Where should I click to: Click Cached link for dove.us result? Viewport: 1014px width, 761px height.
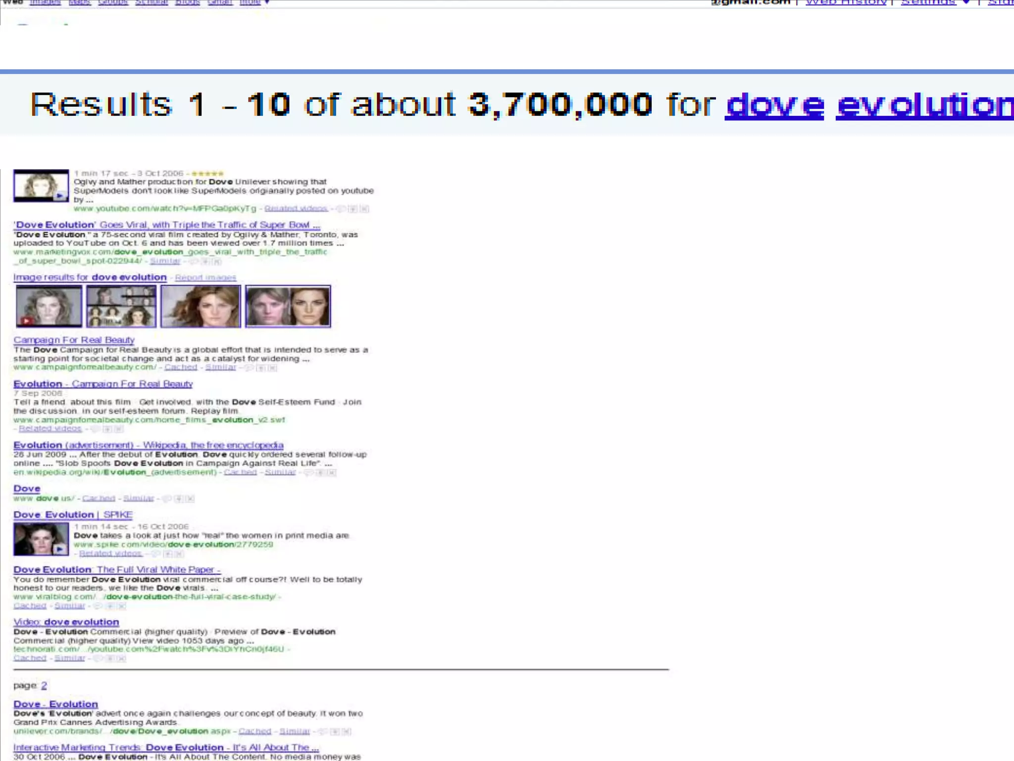tap(99, 498)
